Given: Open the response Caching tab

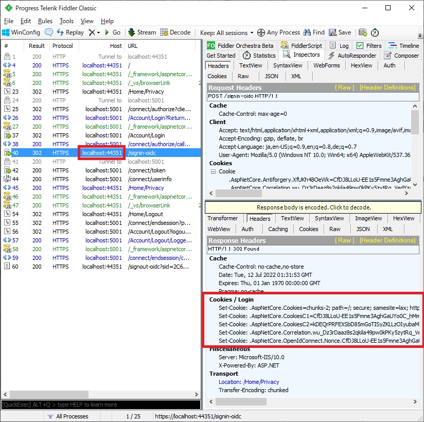Looking at the screenshot, I should click(x=278, y=229).
